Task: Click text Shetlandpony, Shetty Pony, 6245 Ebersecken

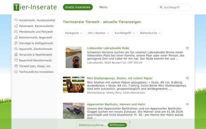Action: [116, 93]
